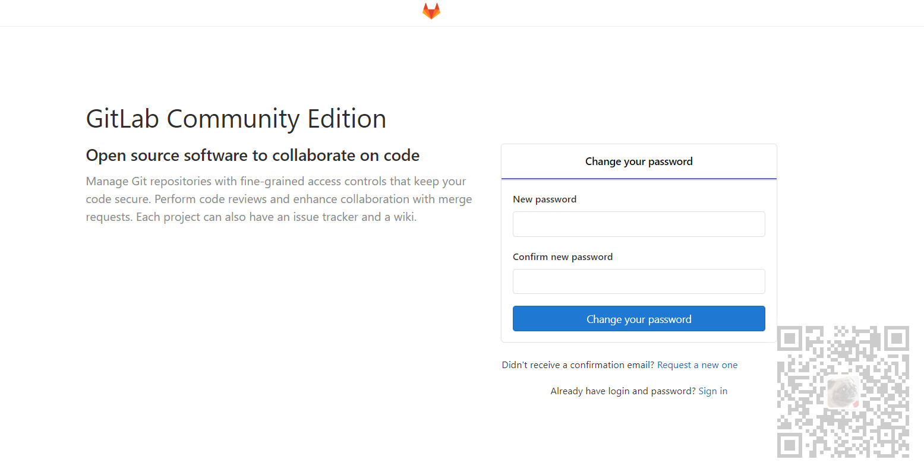Click 'Open source software to collaborate on code'
The width and height of the screenshot is (924, 472).
point(253,156)
